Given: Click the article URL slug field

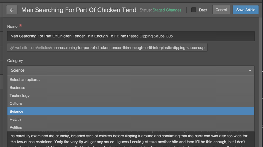Looking at the screenshot, I should coord(107,48).
